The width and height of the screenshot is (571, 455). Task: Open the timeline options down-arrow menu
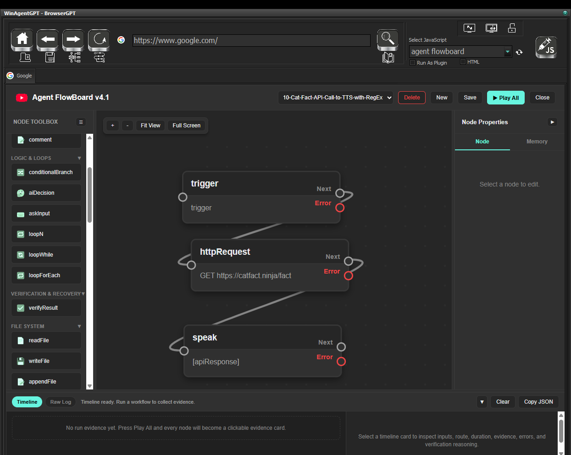coord(482,402)
